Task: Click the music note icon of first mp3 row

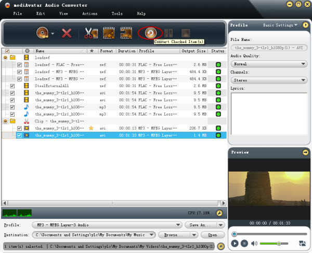Action: (27, 107)
